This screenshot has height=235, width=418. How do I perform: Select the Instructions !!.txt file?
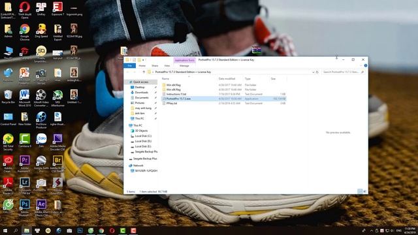coord(224,94)
